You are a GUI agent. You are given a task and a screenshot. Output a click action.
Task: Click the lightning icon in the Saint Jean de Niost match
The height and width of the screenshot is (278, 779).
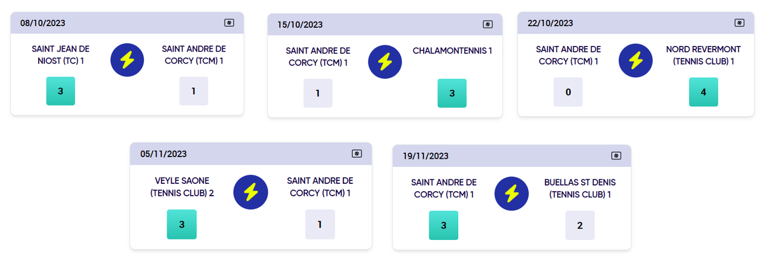(x=127, y=61)
